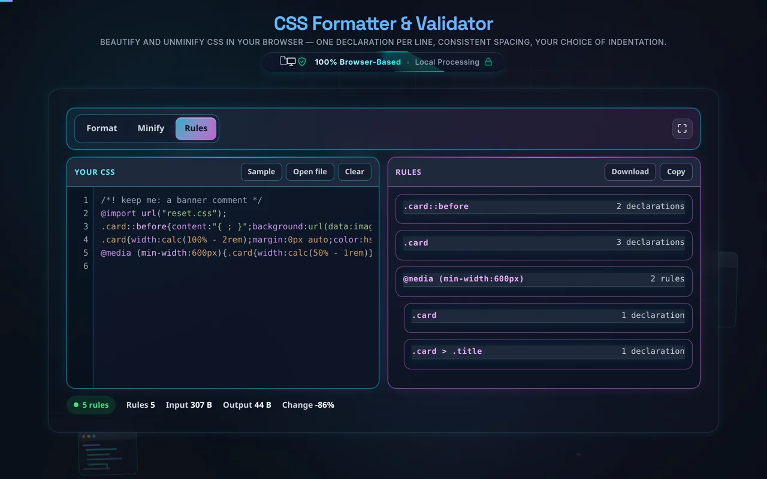Screen dimensions: 767x479
Task: Download the rules output
Action: click(x=630, y=172)
